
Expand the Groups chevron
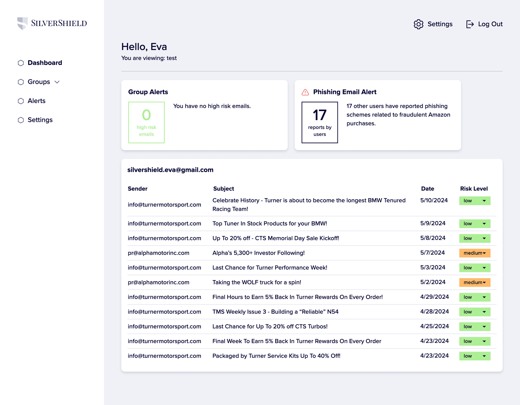click(x=57, y=82)
